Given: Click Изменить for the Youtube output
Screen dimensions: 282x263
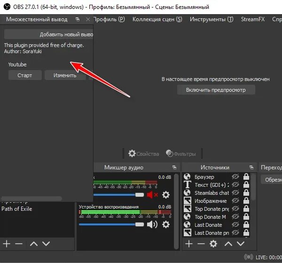Looking at the screenshot, I should tap(65, 75).
